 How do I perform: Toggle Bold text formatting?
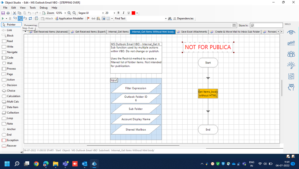(119, 13)
